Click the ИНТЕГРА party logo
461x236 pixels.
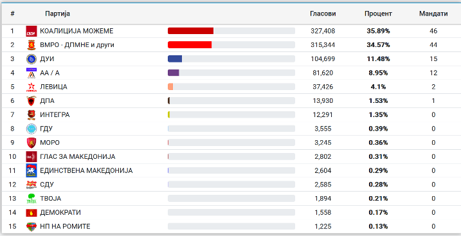[x=32, y=114]
